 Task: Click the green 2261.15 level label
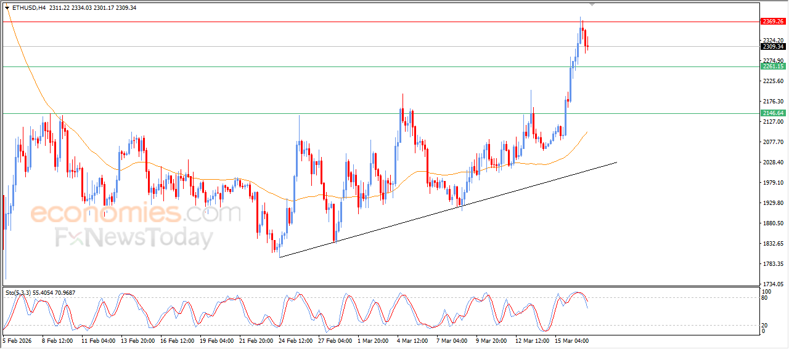click(773, 66)
